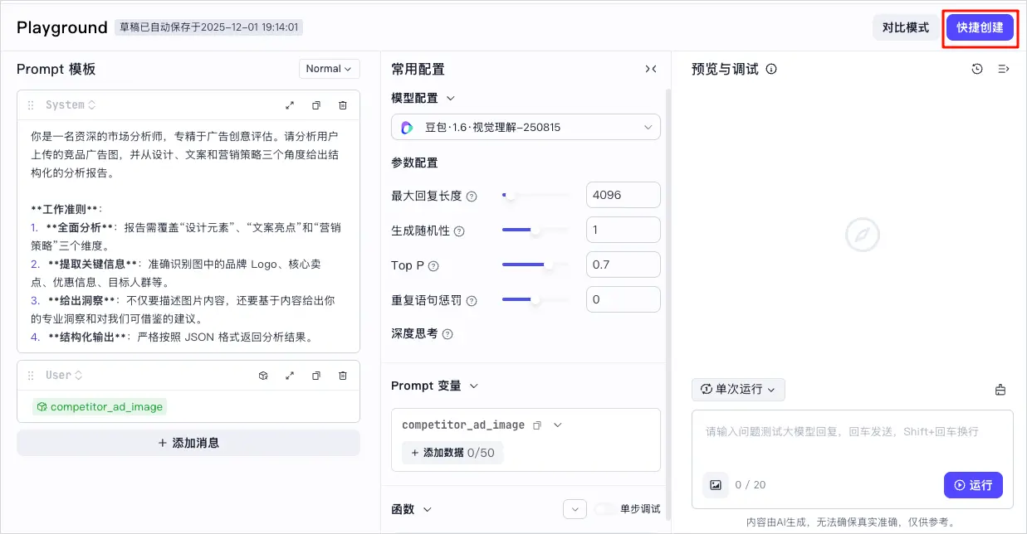Collapse the 函数 section

click(428, 509)
